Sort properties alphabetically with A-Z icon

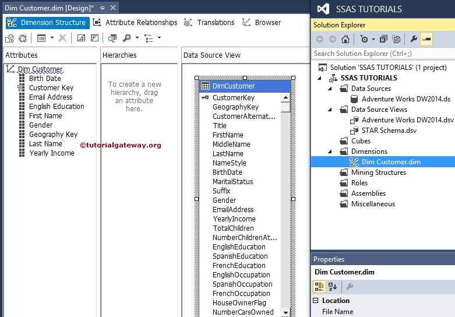[x=333, y=287]
